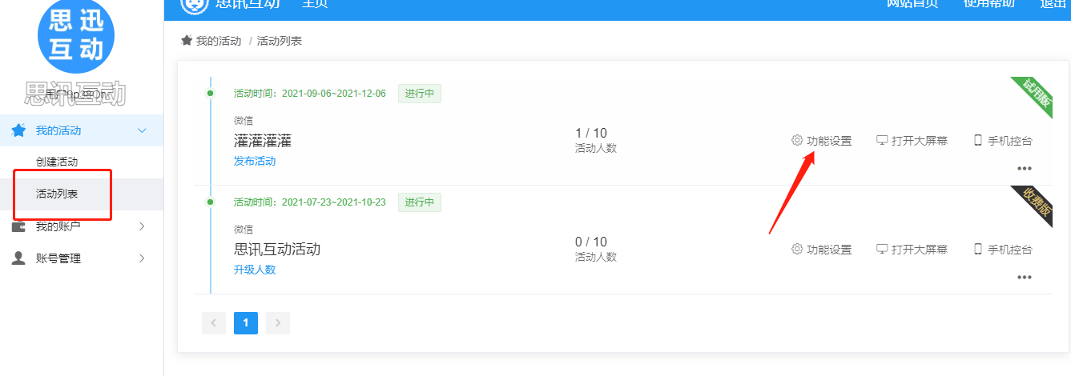Viewport: 1071px width, 376px height.
Task: Go to next page arrow
Action: (x=278, y=323)
